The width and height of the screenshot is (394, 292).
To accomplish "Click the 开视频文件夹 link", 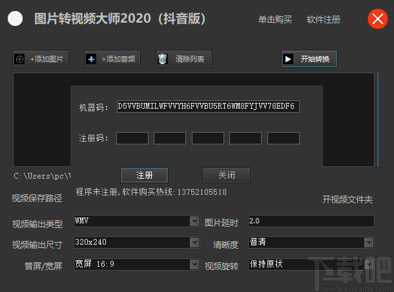I will coord(347,199).
